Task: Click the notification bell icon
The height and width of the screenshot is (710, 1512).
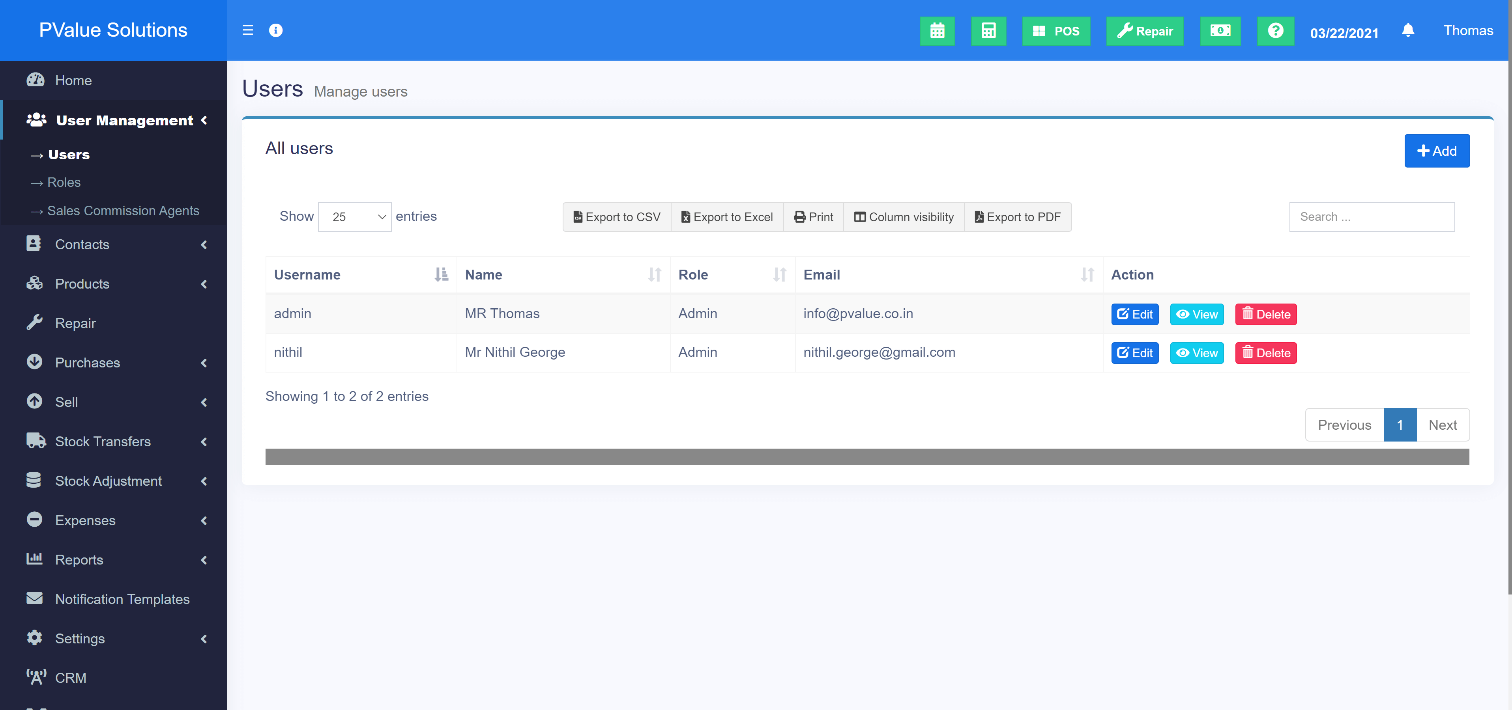Action: click(1407, 30)
